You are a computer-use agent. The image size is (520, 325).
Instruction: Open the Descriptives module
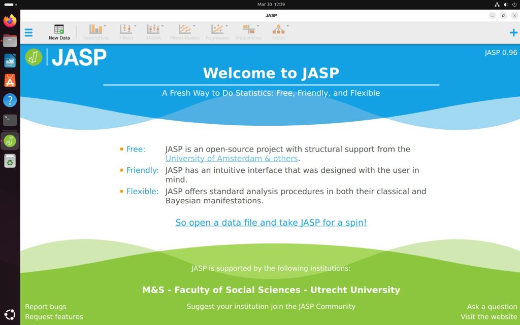96,32
